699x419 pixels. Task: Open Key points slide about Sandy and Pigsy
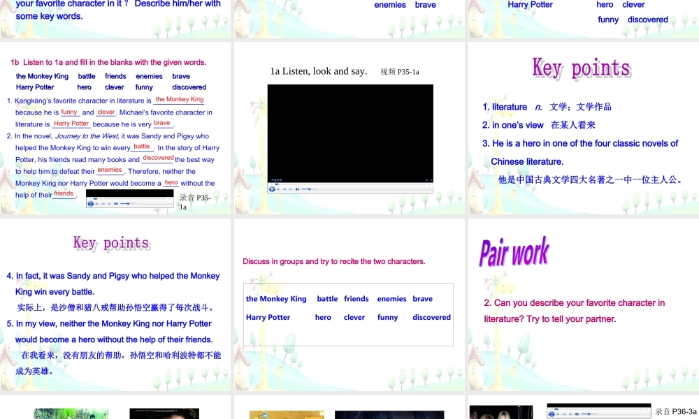click(x=115, y=304)
